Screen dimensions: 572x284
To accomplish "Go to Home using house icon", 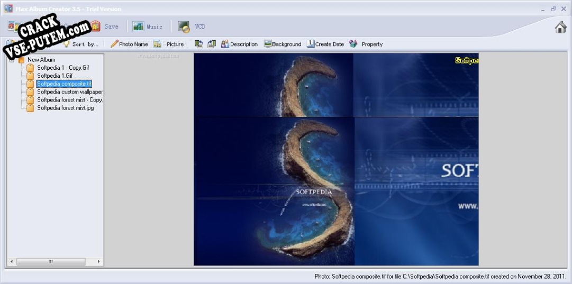I will tap(560, 28).
